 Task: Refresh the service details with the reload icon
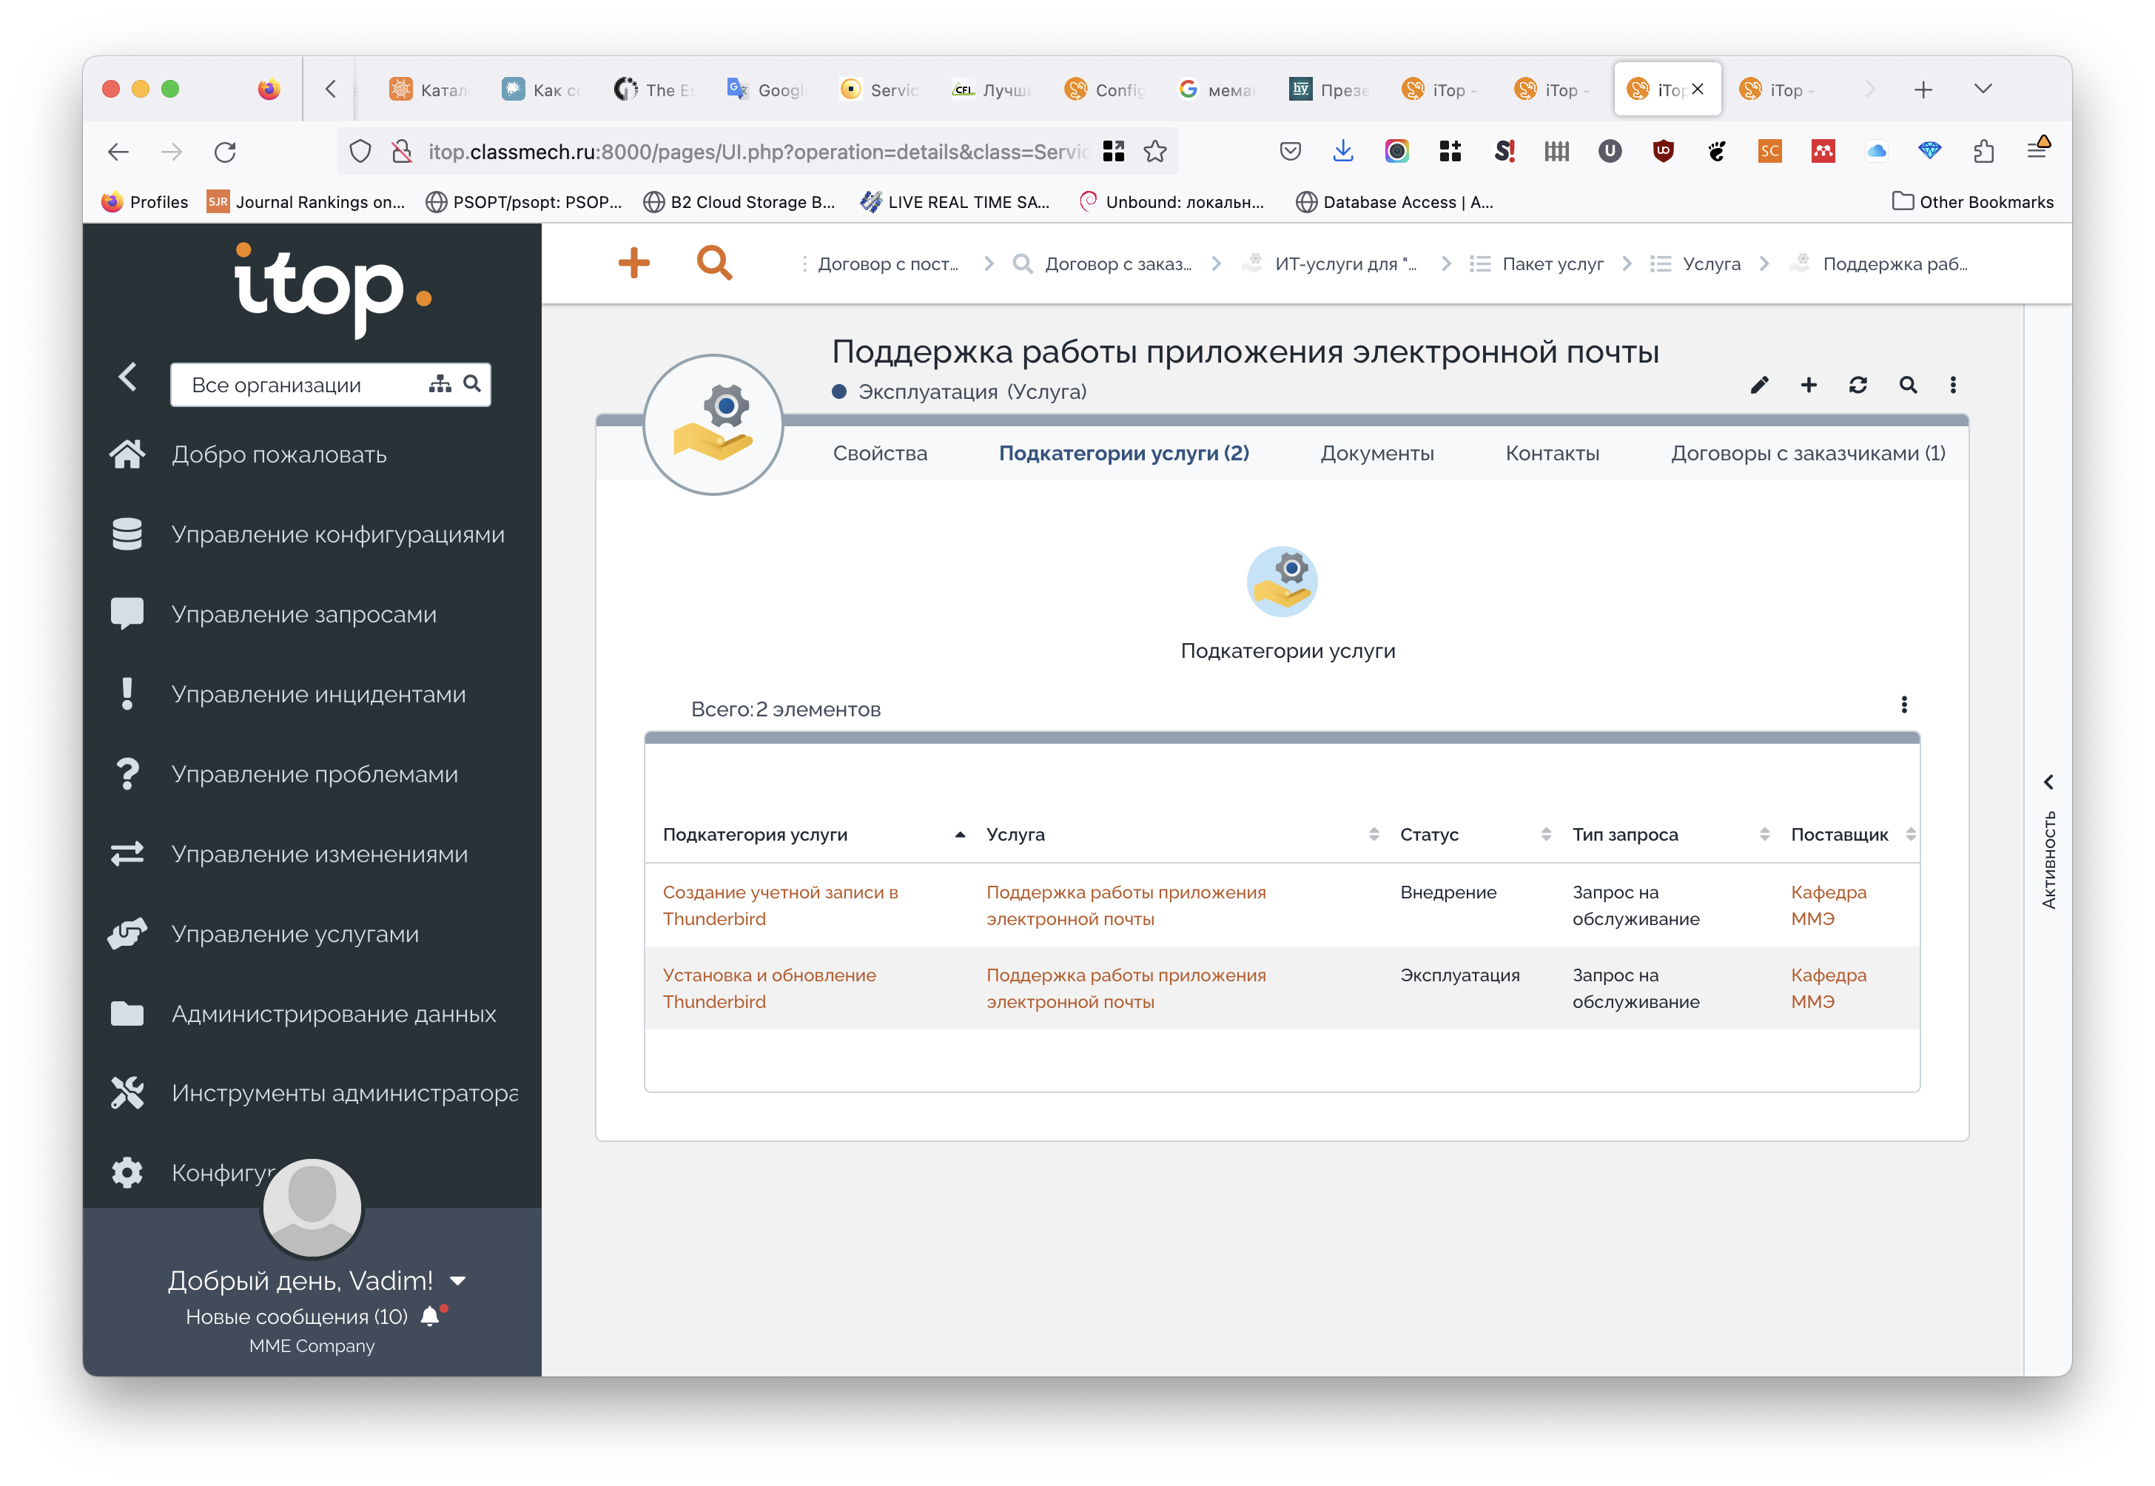click(x=1858, y=385)
